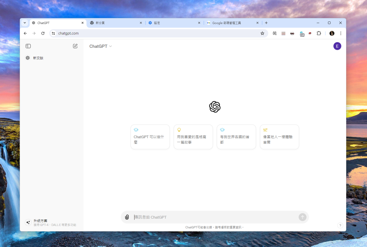Click the send message arrow button
Viewport: 367px width, 247px height.
[x=302, y=217]
